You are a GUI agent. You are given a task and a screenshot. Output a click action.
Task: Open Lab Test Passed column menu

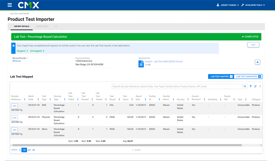tap(92, 99)
